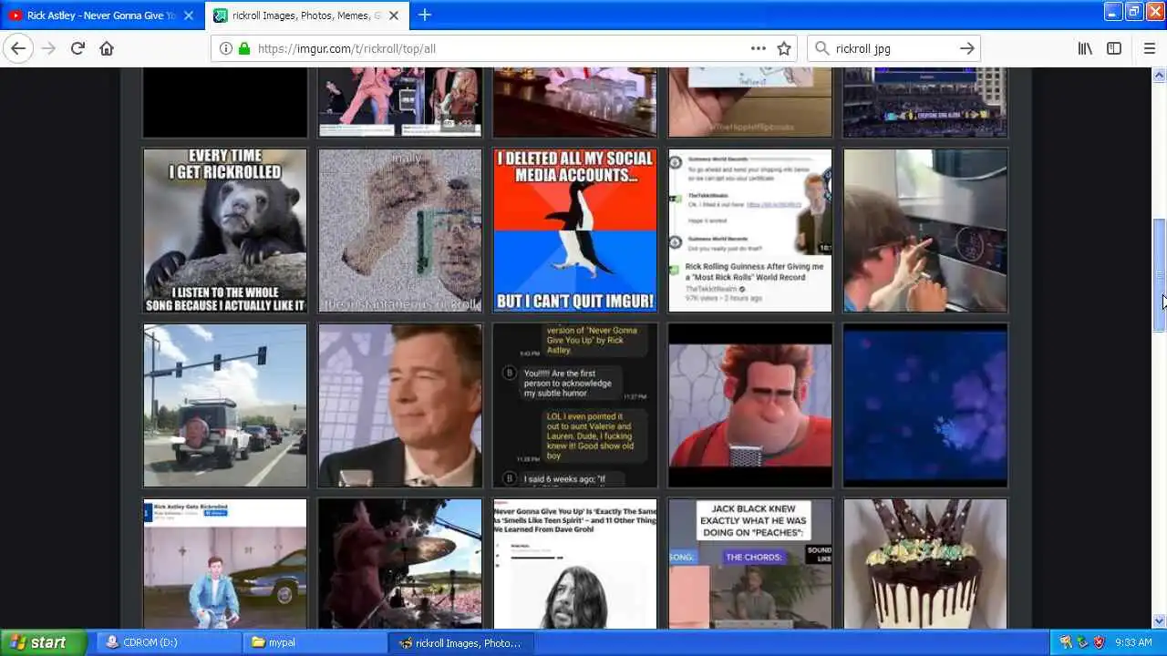Click the green padlock security icon
This screenshot has width=1167, height=656.
tap(243, 48)
